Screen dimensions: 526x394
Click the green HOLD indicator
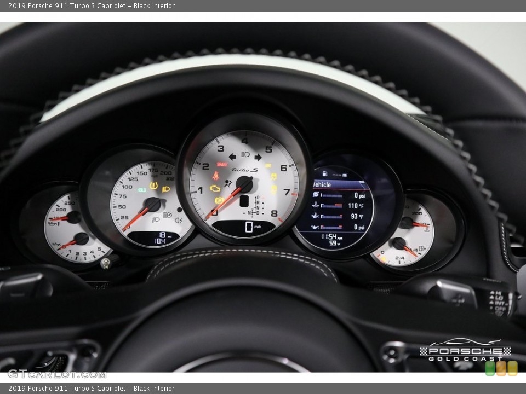(142, 190)
